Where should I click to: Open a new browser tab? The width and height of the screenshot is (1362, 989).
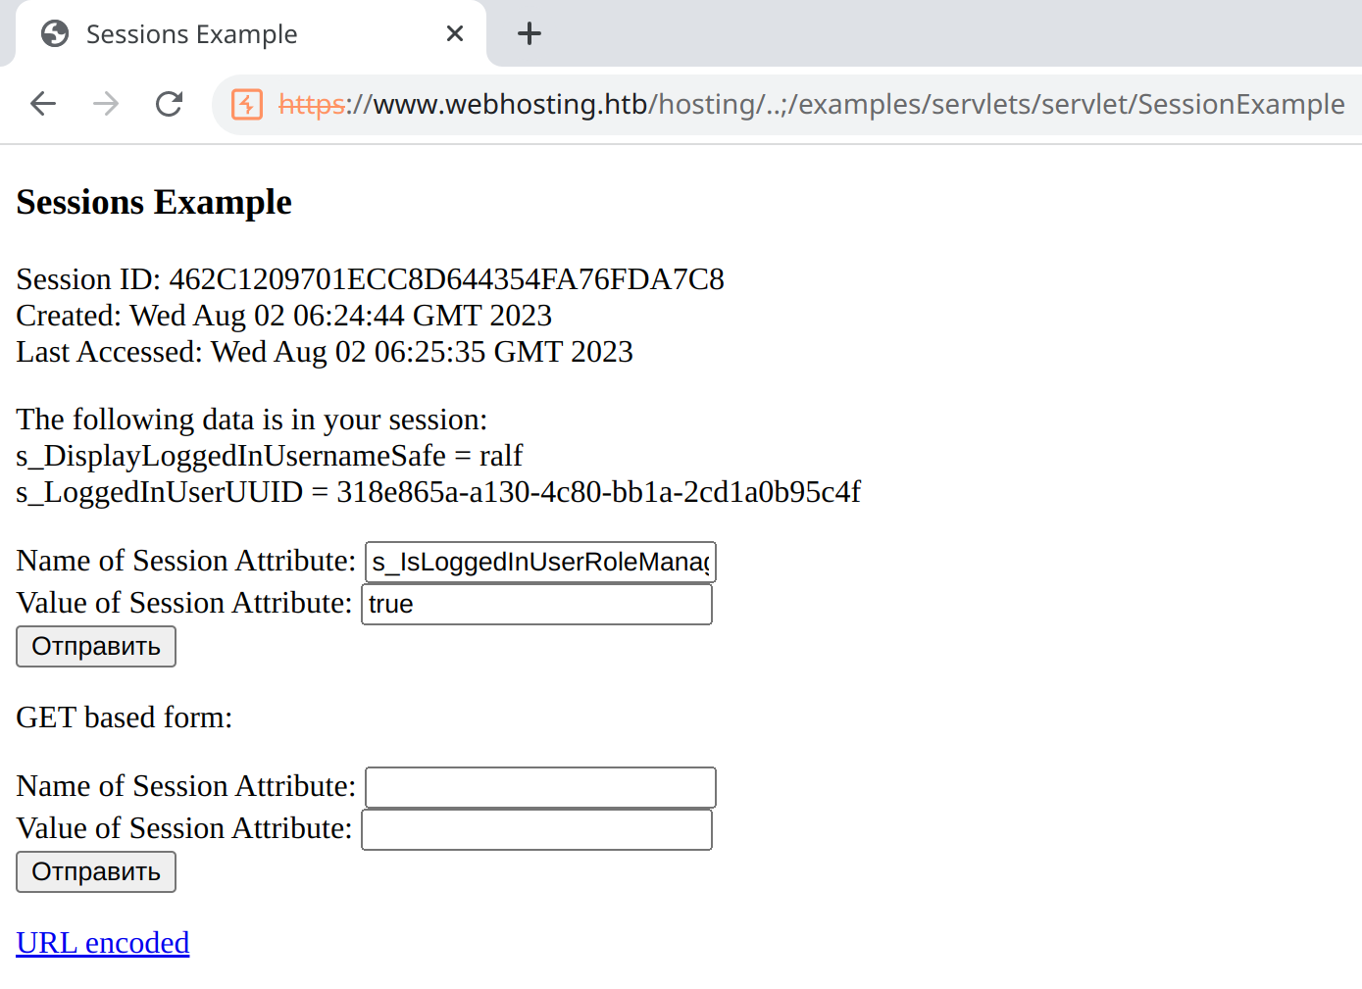pyautogui.click(x=530, y=34)
